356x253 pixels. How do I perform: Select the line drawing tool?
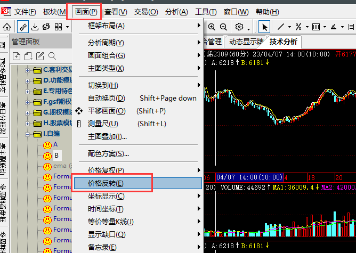tap(281, 27)
